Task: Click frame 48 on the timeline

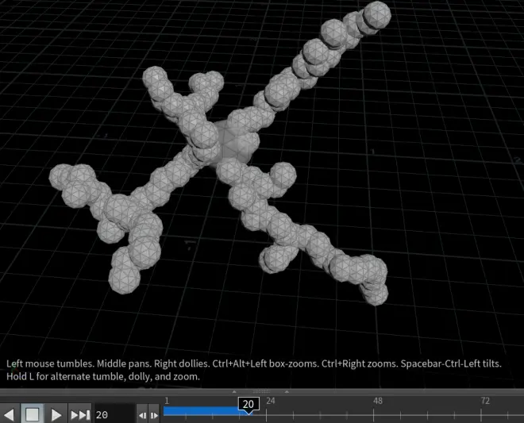Action: click(378, 401)
